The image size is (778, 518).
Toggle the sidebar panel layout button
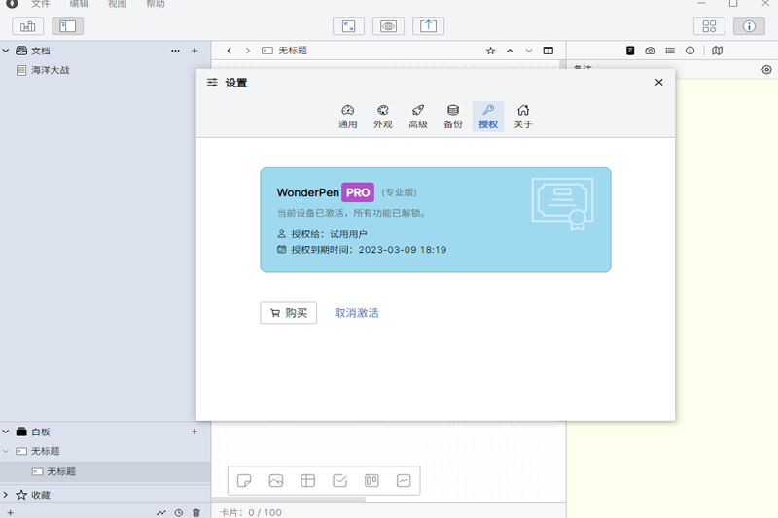(68, 26)
